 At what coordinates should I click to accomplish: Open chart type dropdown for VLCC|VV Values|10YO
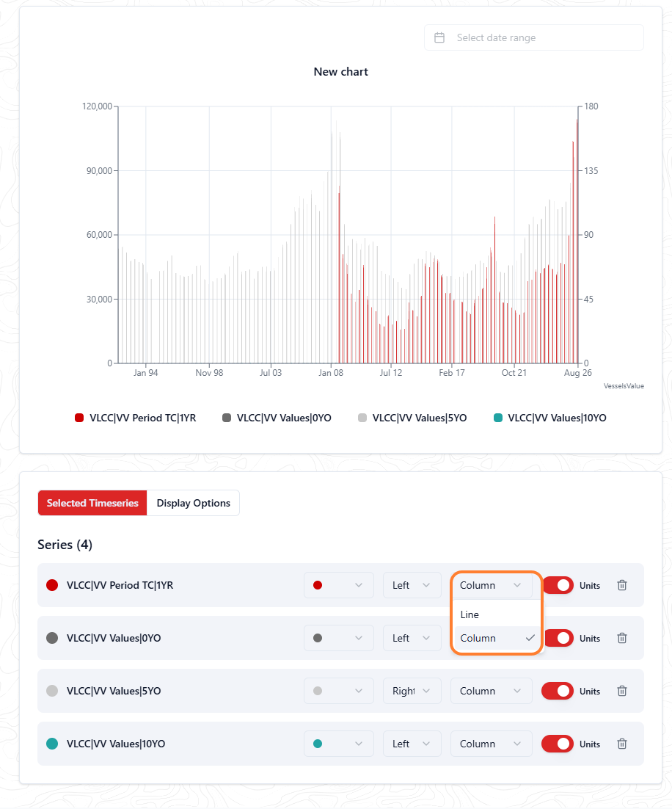pyautogui.click(x=492, y=744)
